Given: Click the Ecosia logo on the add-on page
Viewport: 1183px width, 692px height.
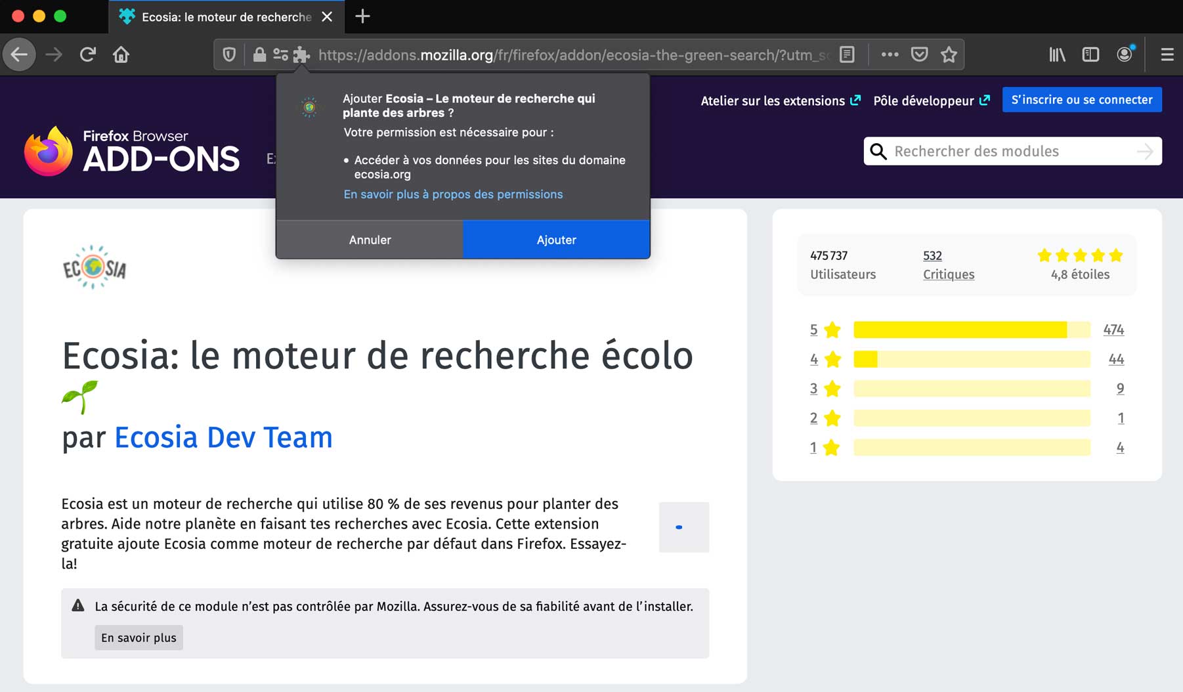Looking at the screenshot, I should pyautogui.click(x=94, y=267).
